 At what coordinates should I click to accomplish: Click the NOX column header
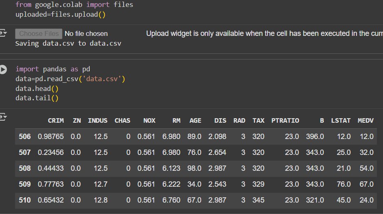click(x=149, y=121)
